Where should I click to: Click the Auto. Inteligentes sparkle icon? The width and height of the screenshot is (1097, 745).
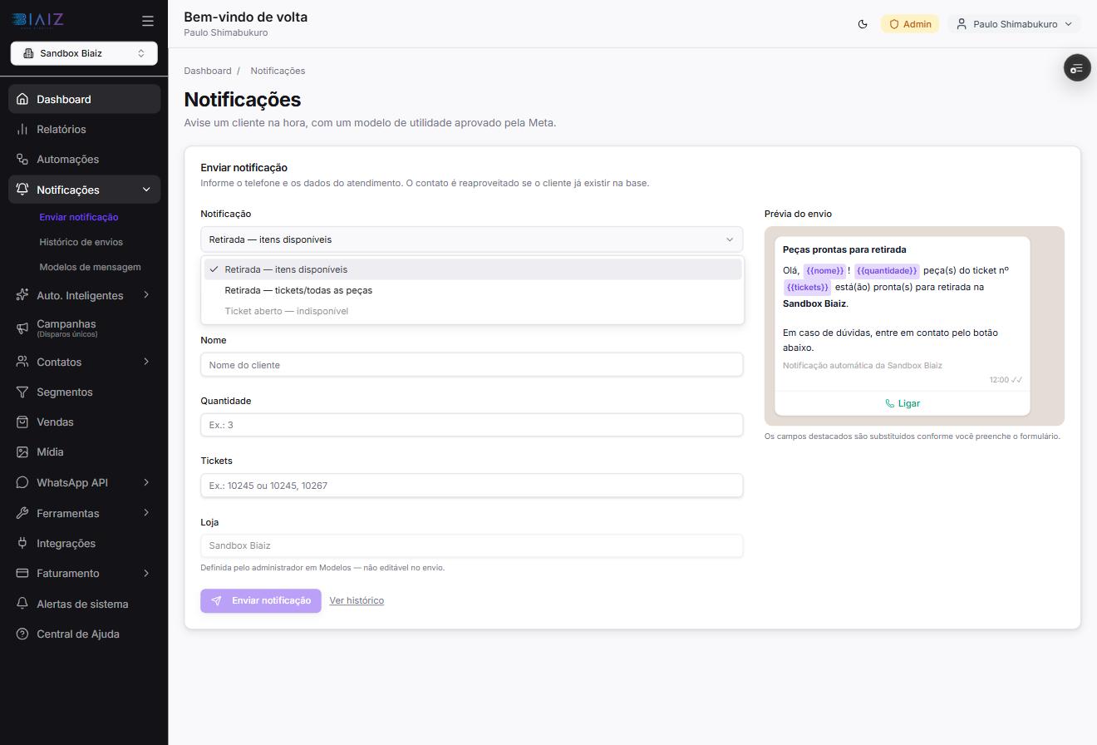click(22, 295)
